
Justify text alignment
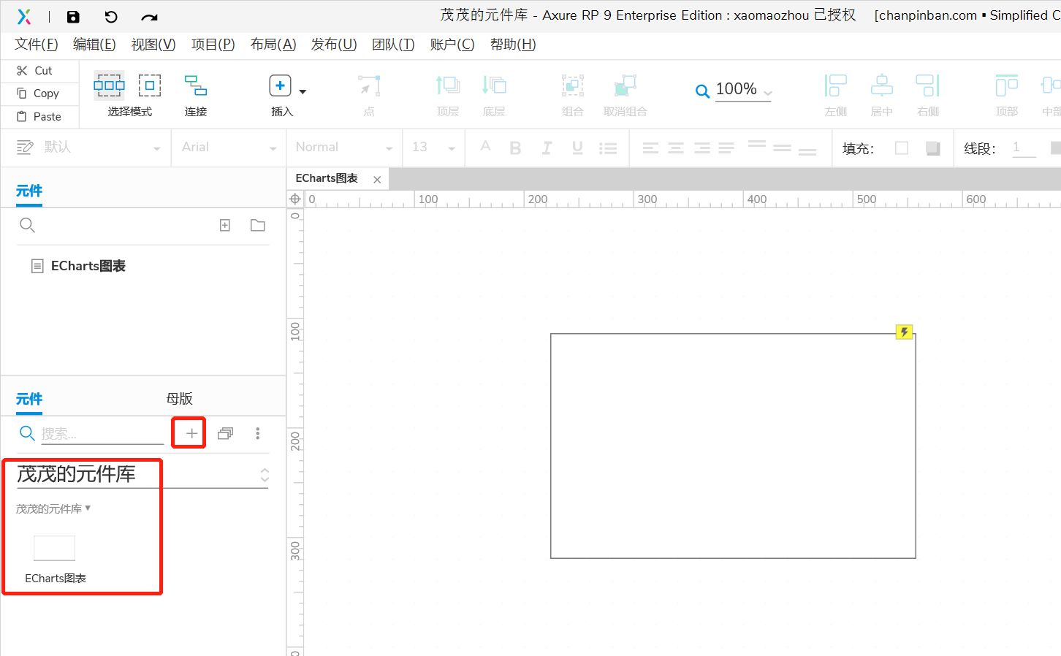tap(726, 148)
